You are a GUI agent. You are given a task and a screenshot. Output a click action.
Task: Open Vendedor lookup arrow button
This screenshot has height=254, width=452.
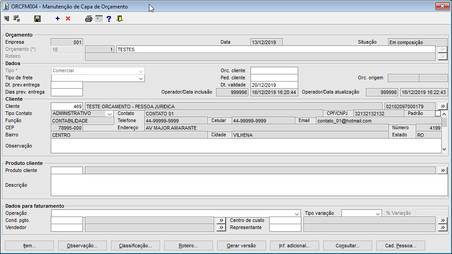click(x=221, y=227)
